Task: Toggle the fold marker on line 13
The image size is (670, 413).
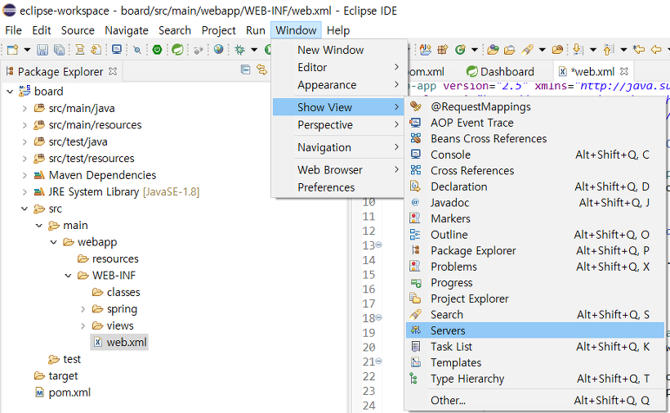Action: click(x=378, y=245)
